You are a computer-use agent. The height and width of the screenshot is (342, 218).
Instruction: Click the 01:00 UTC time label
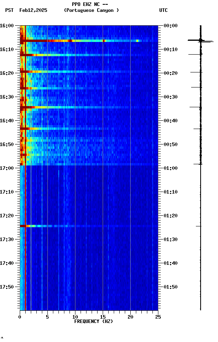[171, 168]
